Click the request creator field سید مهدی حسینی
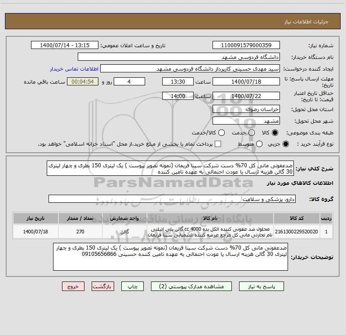This screenshot has height=335, width=346. [190, 69]
